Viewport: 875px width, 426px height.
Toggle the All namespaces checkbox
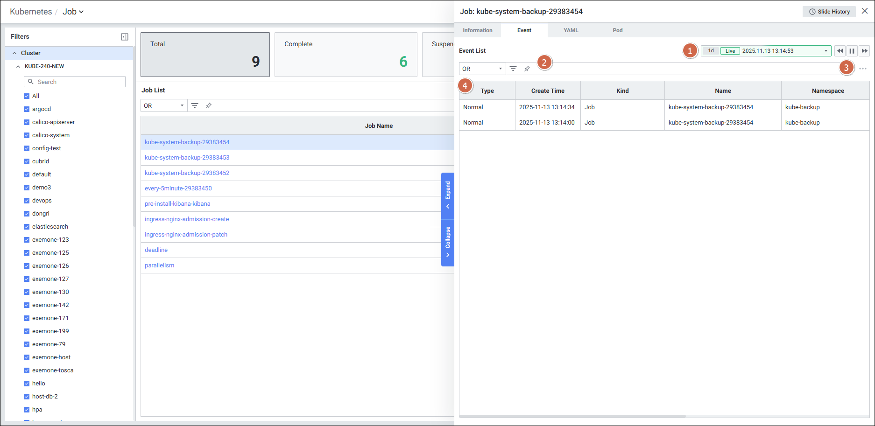(x=27, y=96)
